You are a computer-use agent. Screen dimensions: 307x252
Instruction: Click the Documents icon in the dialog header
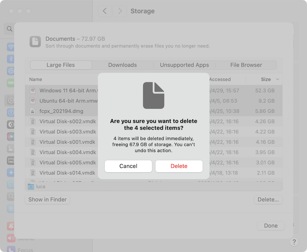[x=35, y=42]
